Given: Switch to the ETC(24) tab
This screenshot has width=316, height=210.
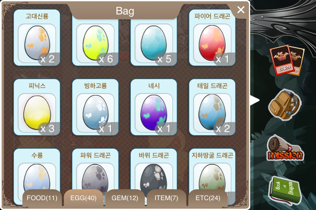Looking at the screenshot, I should pos(208,198).
